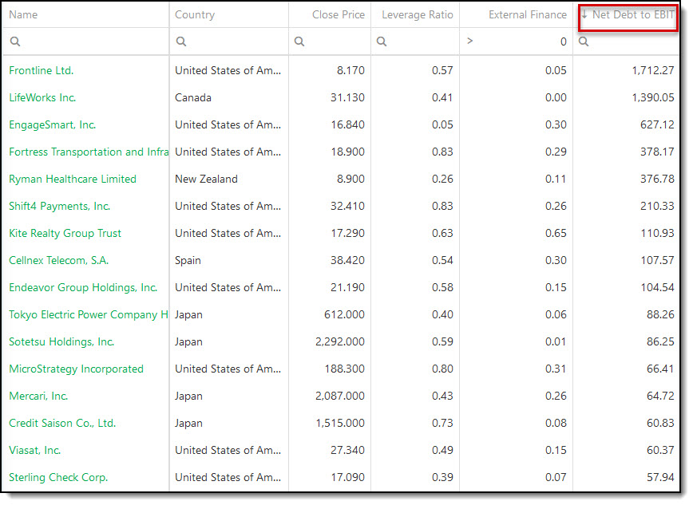Open the greater-than operator menu for External Finance

coord(469,41)
